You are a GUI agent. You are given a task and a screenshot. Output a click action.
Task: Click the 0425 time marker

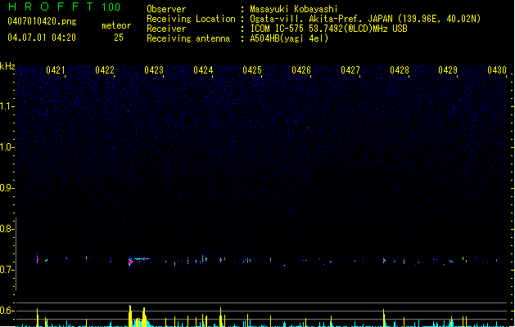252,70
